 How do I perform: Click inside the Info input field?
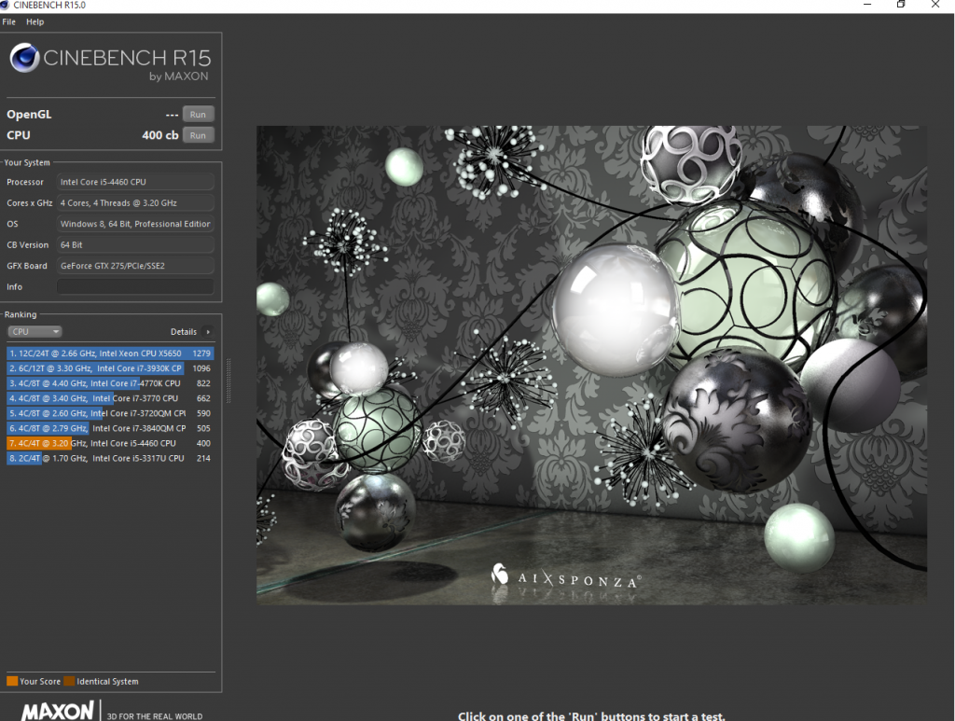click(x=135, y=286)
